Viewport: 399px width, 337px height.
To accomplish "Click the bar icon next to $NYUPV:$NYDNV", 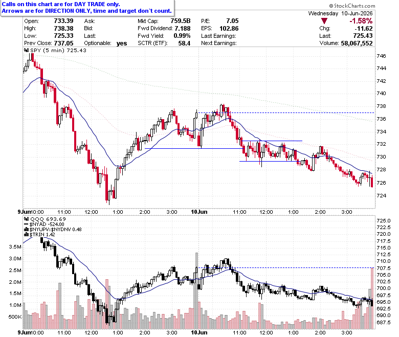I will click(x=27, y=230).
